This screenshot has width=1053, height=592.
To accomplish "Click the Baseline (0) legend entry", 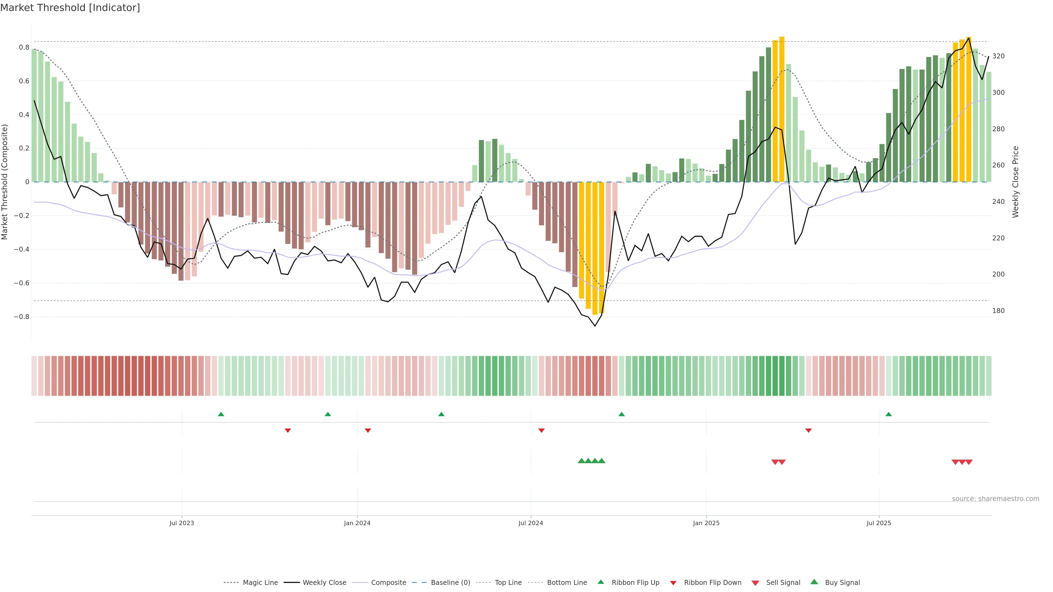I will pyautogui.click(x=450, y=582).
